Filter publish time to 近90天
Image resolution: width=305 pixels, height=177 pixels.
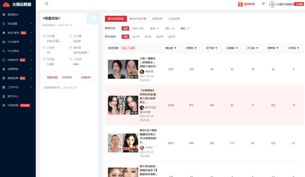click(x=172, y=37)
